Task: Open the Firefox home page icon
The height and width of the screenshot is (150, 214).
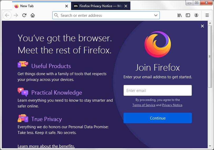Action: point(32,15)
